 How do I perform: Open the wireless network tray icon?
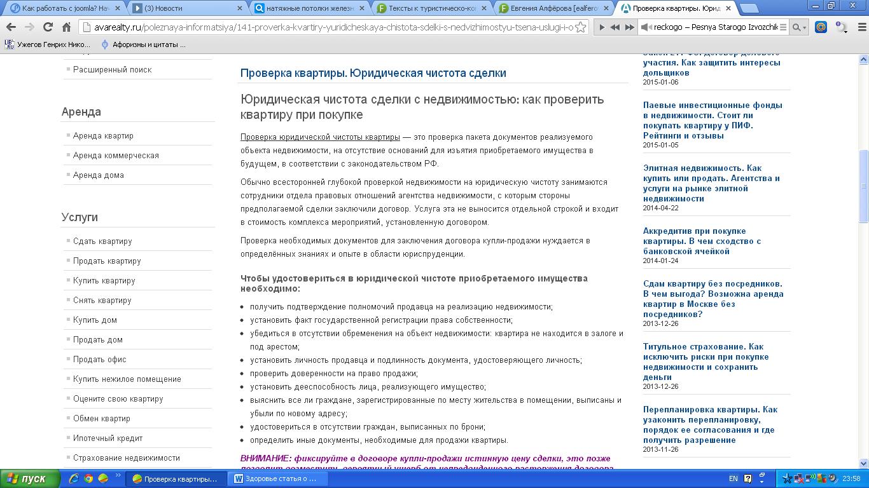click(810, 478)
